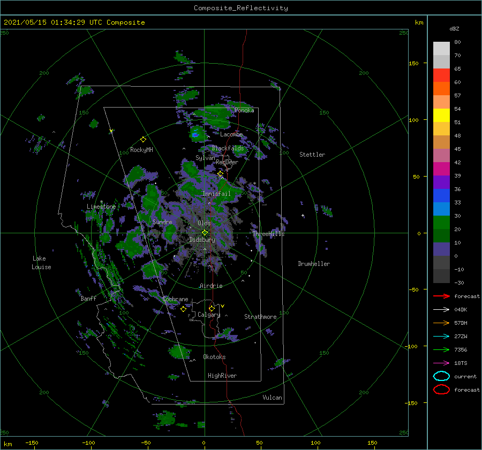Image resolution: width=482 pixels, height=450 pixels.
Task: Click the Didsbury city label
Action: click(202, 240)
